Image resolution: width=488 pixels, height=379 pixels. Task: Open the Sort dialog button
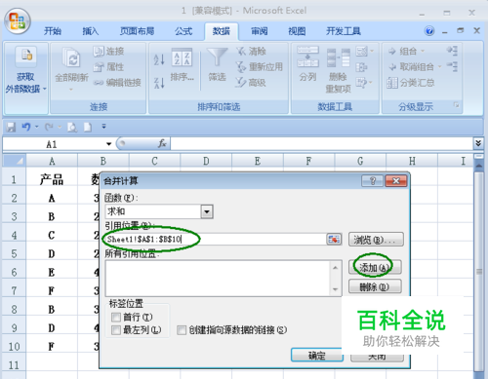[182, 65]
